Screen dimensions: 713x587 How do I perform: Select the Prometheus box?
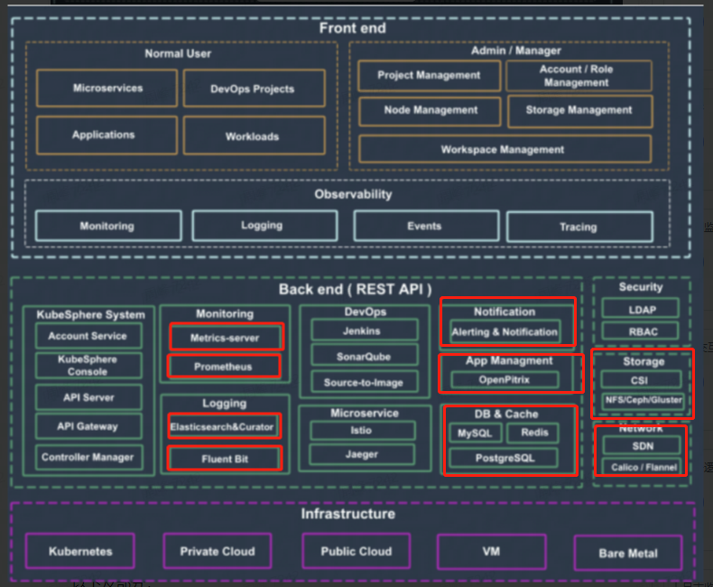tap(224, 367)
